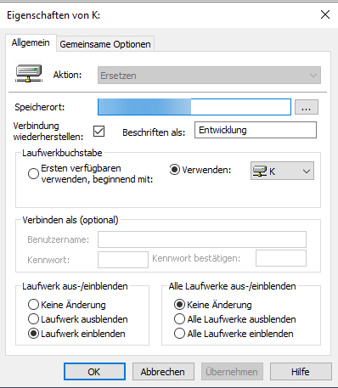Click the Abbrechen button
Screen dimensions: 338x388
(163, 372)
